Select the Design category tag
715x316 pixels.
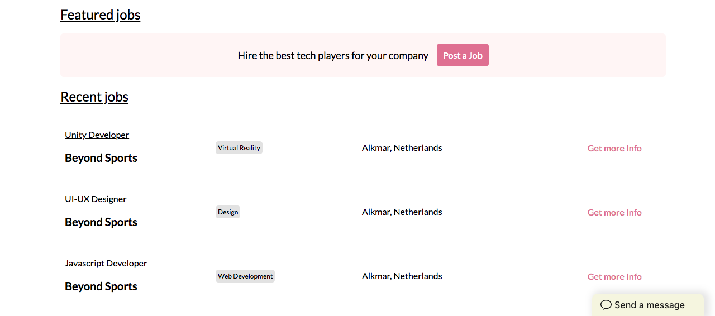[x=228, y=212]
